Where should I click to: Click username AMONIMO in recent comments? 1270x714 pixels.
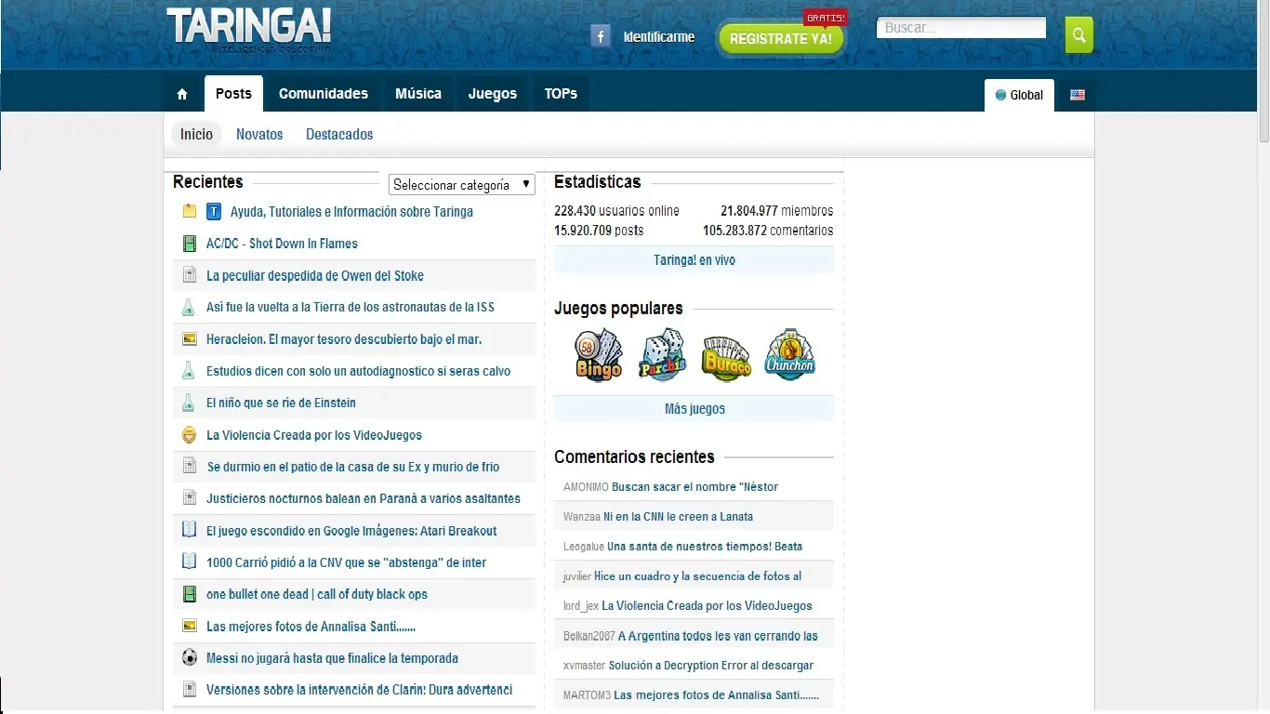pyautogui.click(x=586, y=487)
